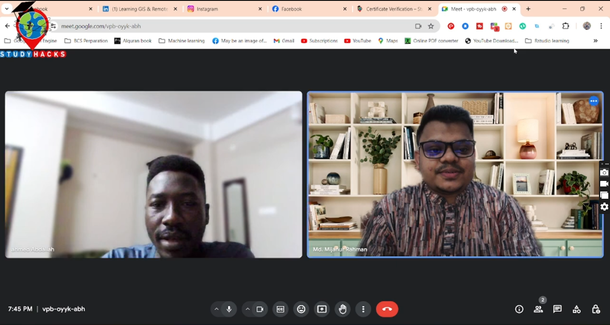Image resolution: width=610 pixels, height=325 pixels.
Task: Open a new browser tab
Action: point(528,9)
